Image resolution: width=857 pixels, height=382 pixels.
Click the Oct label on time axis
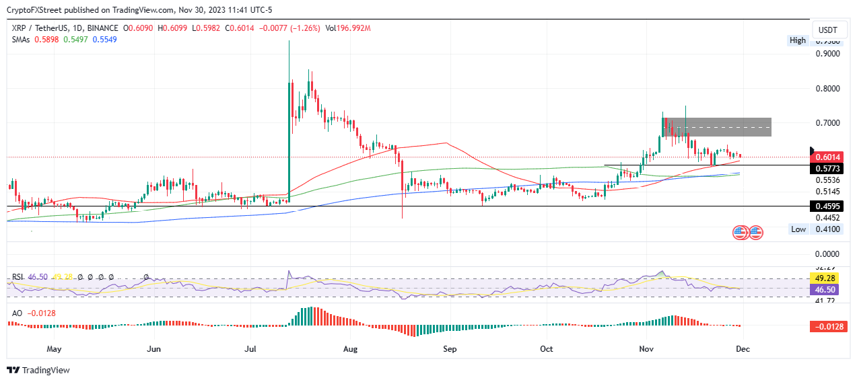(547, 349)
